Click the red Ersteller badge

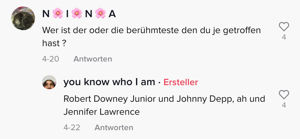click(x=181, y=82)
